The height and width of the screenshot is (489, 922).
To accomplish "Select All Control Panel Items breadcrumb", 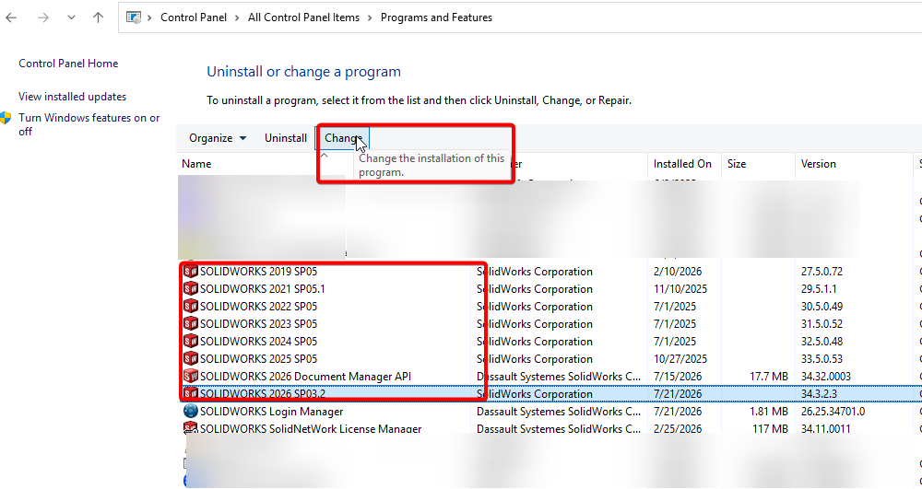I will pos(303,17).
